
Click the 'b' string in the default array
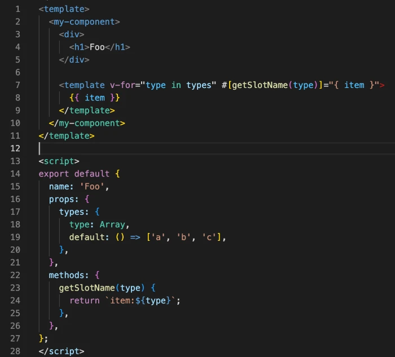[183, 237]
